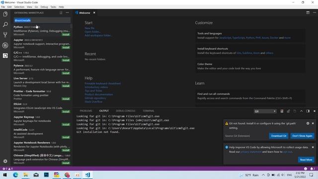Install the Pylance extension

[66, 73]
